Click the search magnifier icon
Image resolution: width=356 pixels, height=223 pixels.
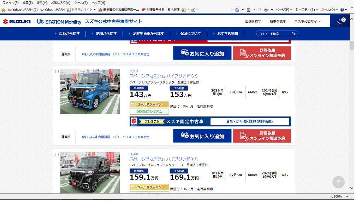tap(293, 34)
